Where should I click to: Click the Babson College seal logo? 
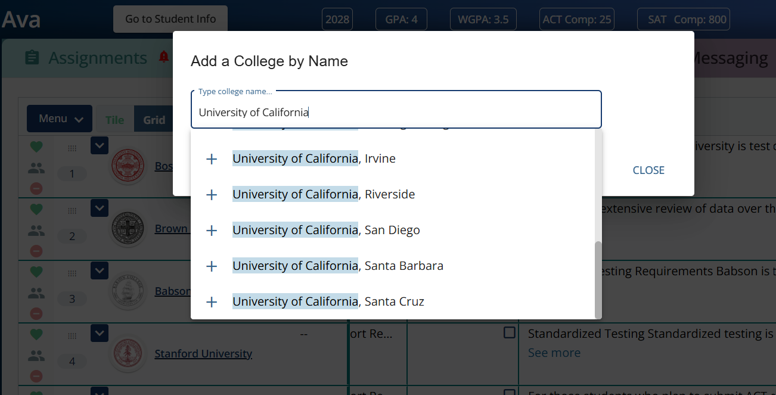coord(128,291)
